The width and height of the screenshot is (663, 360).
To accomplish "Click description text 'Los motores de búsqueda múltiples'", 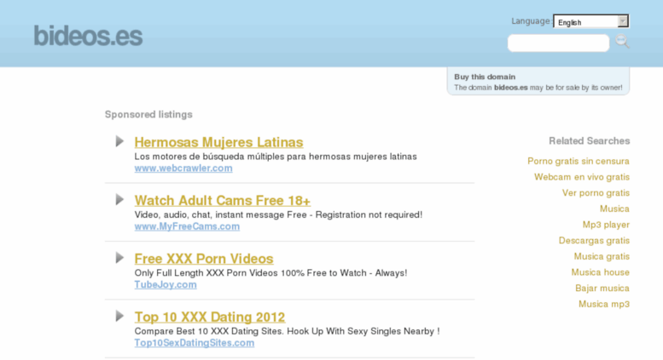I will (x=209, y=157).
